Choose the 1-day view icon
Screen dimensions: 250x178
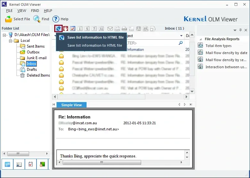click(x=80, y=29)
